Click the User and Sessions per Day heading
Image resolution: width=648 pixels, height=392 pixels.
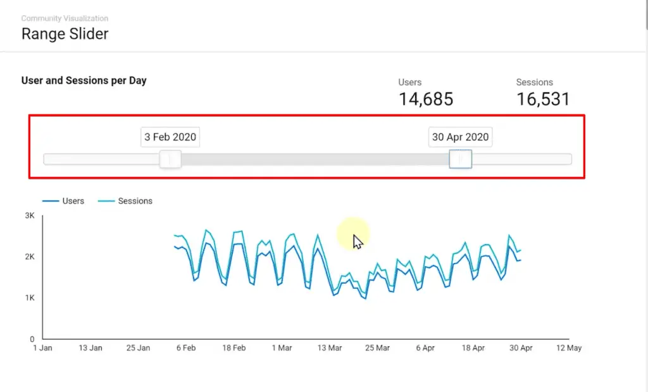[84, 80]
